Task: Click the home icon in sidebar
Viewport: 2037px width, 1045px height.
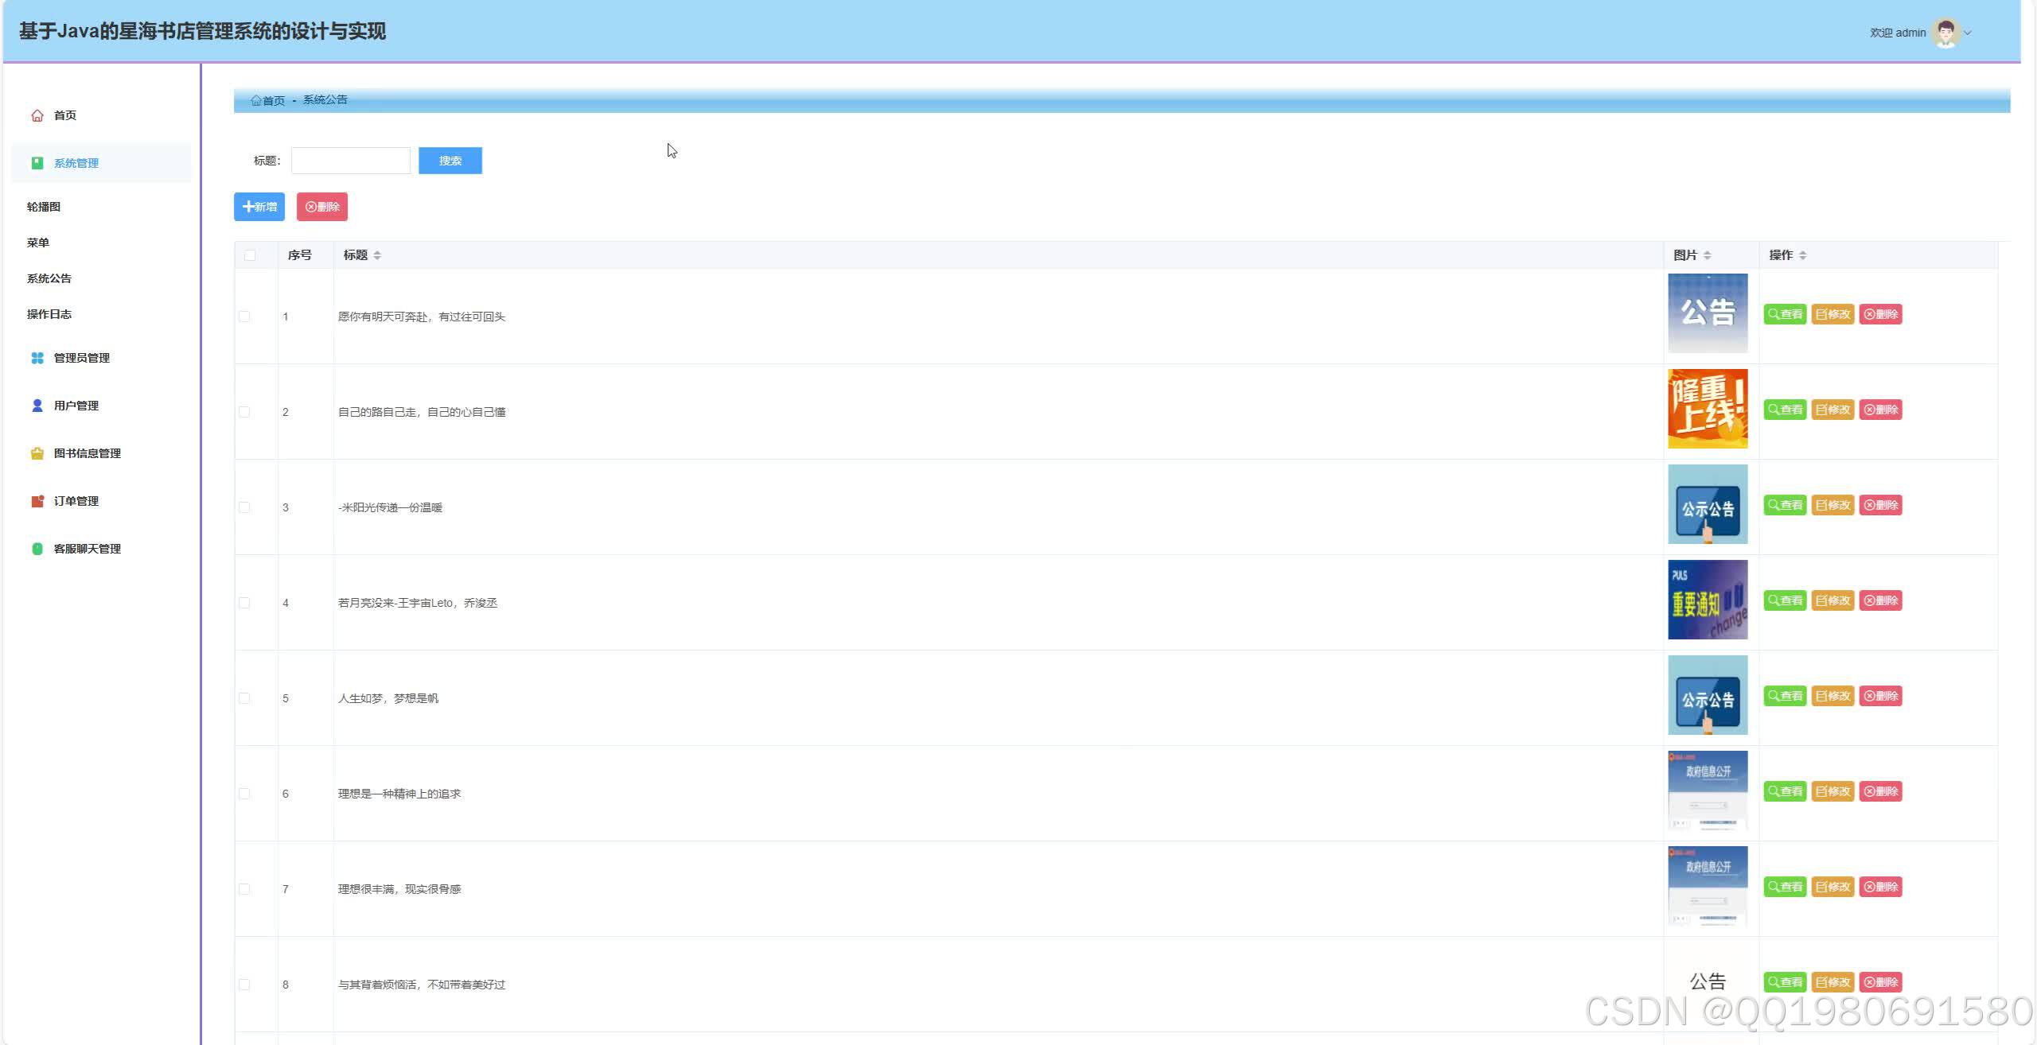Action: tap(37, 115)
